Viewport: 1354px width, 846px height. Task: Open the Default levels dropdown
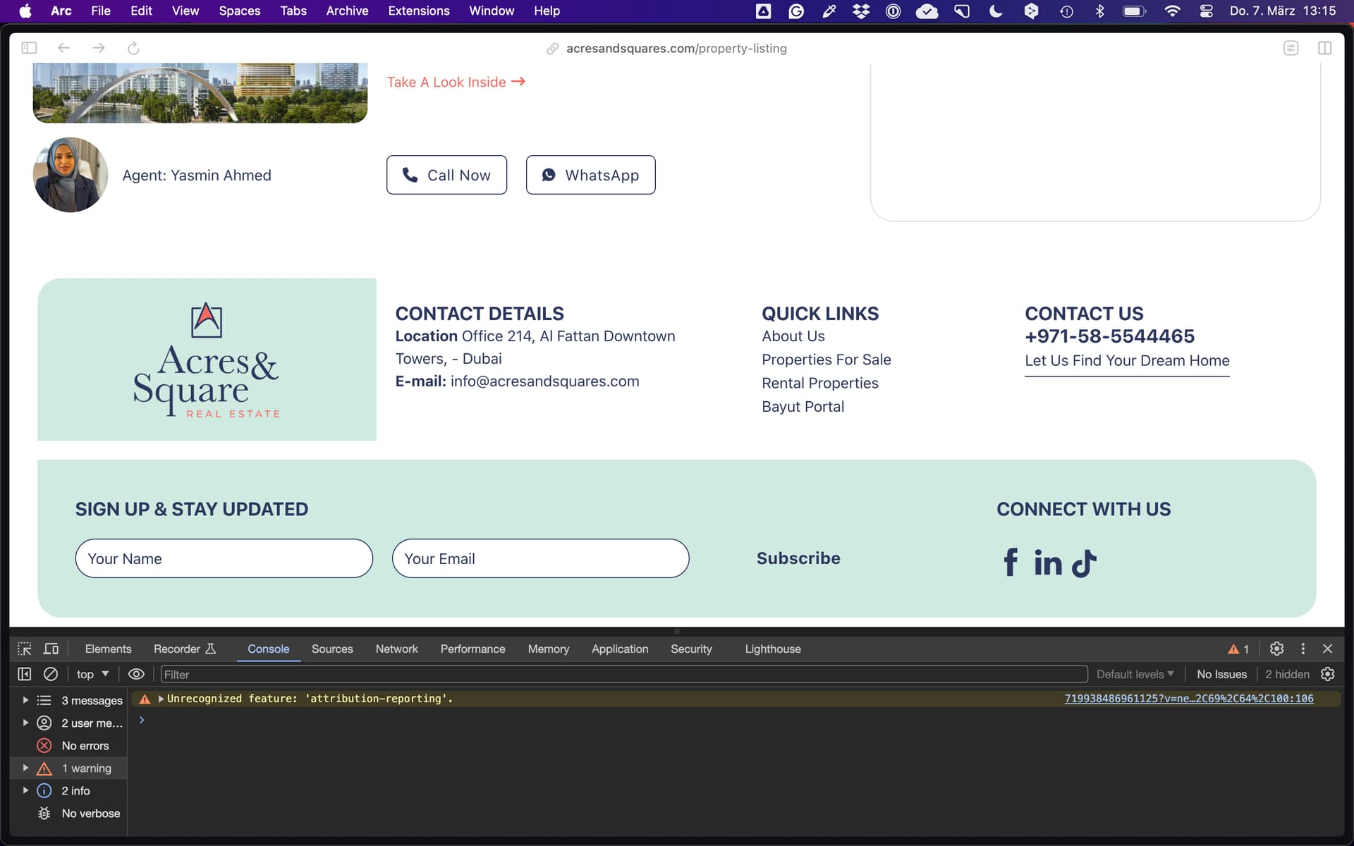[x=1135, y=674]
